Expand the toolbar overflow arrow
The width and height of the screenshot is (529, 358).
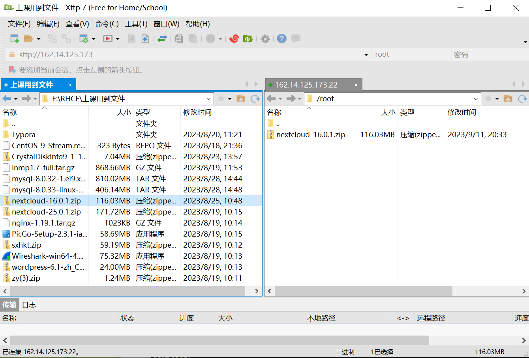point(525,42)
